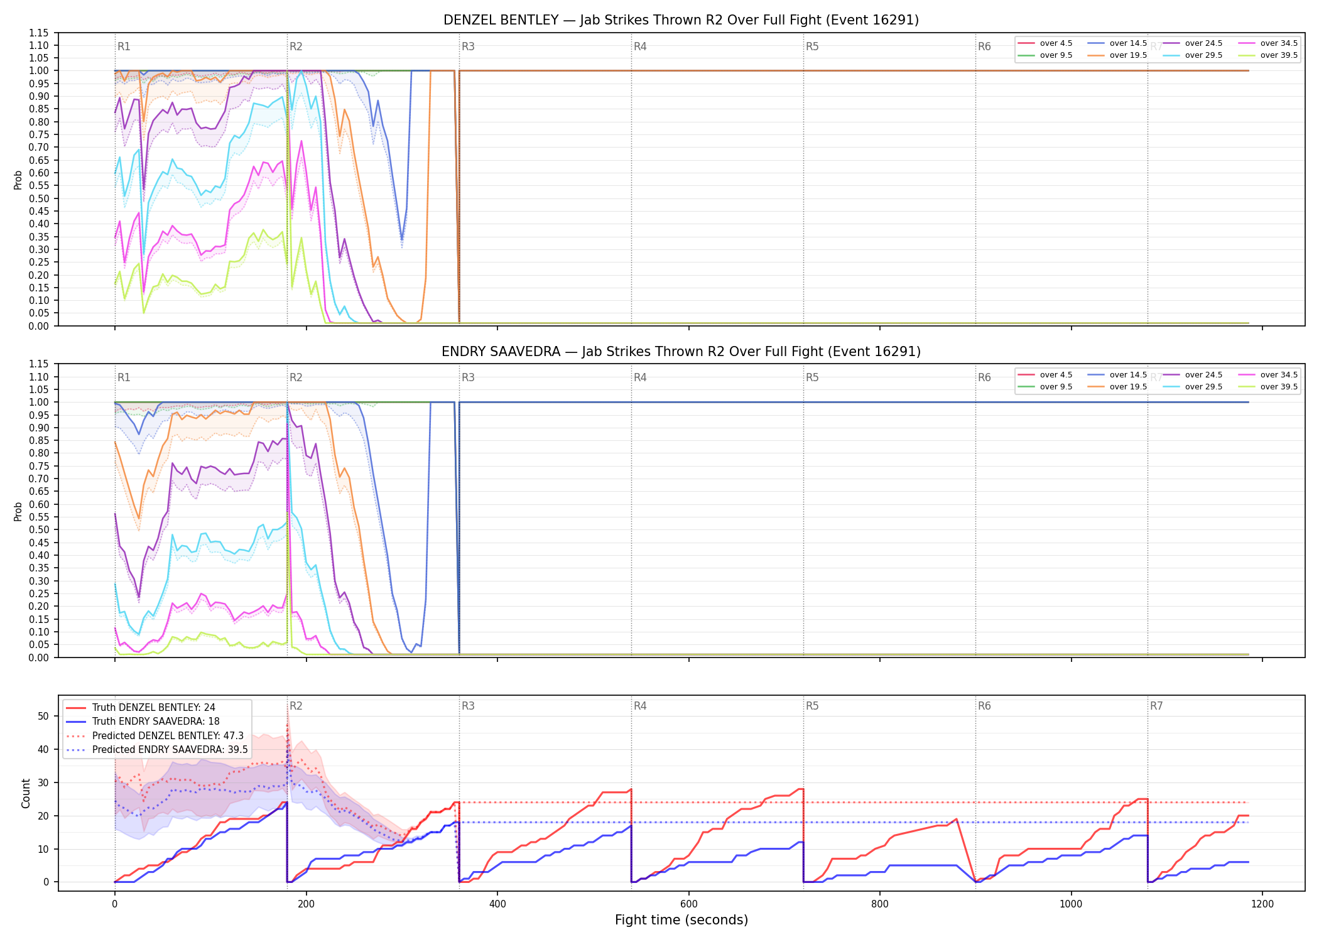
Task: Click R2 round label in Endry Saavedra chart
Action: [x=296, y=377]
